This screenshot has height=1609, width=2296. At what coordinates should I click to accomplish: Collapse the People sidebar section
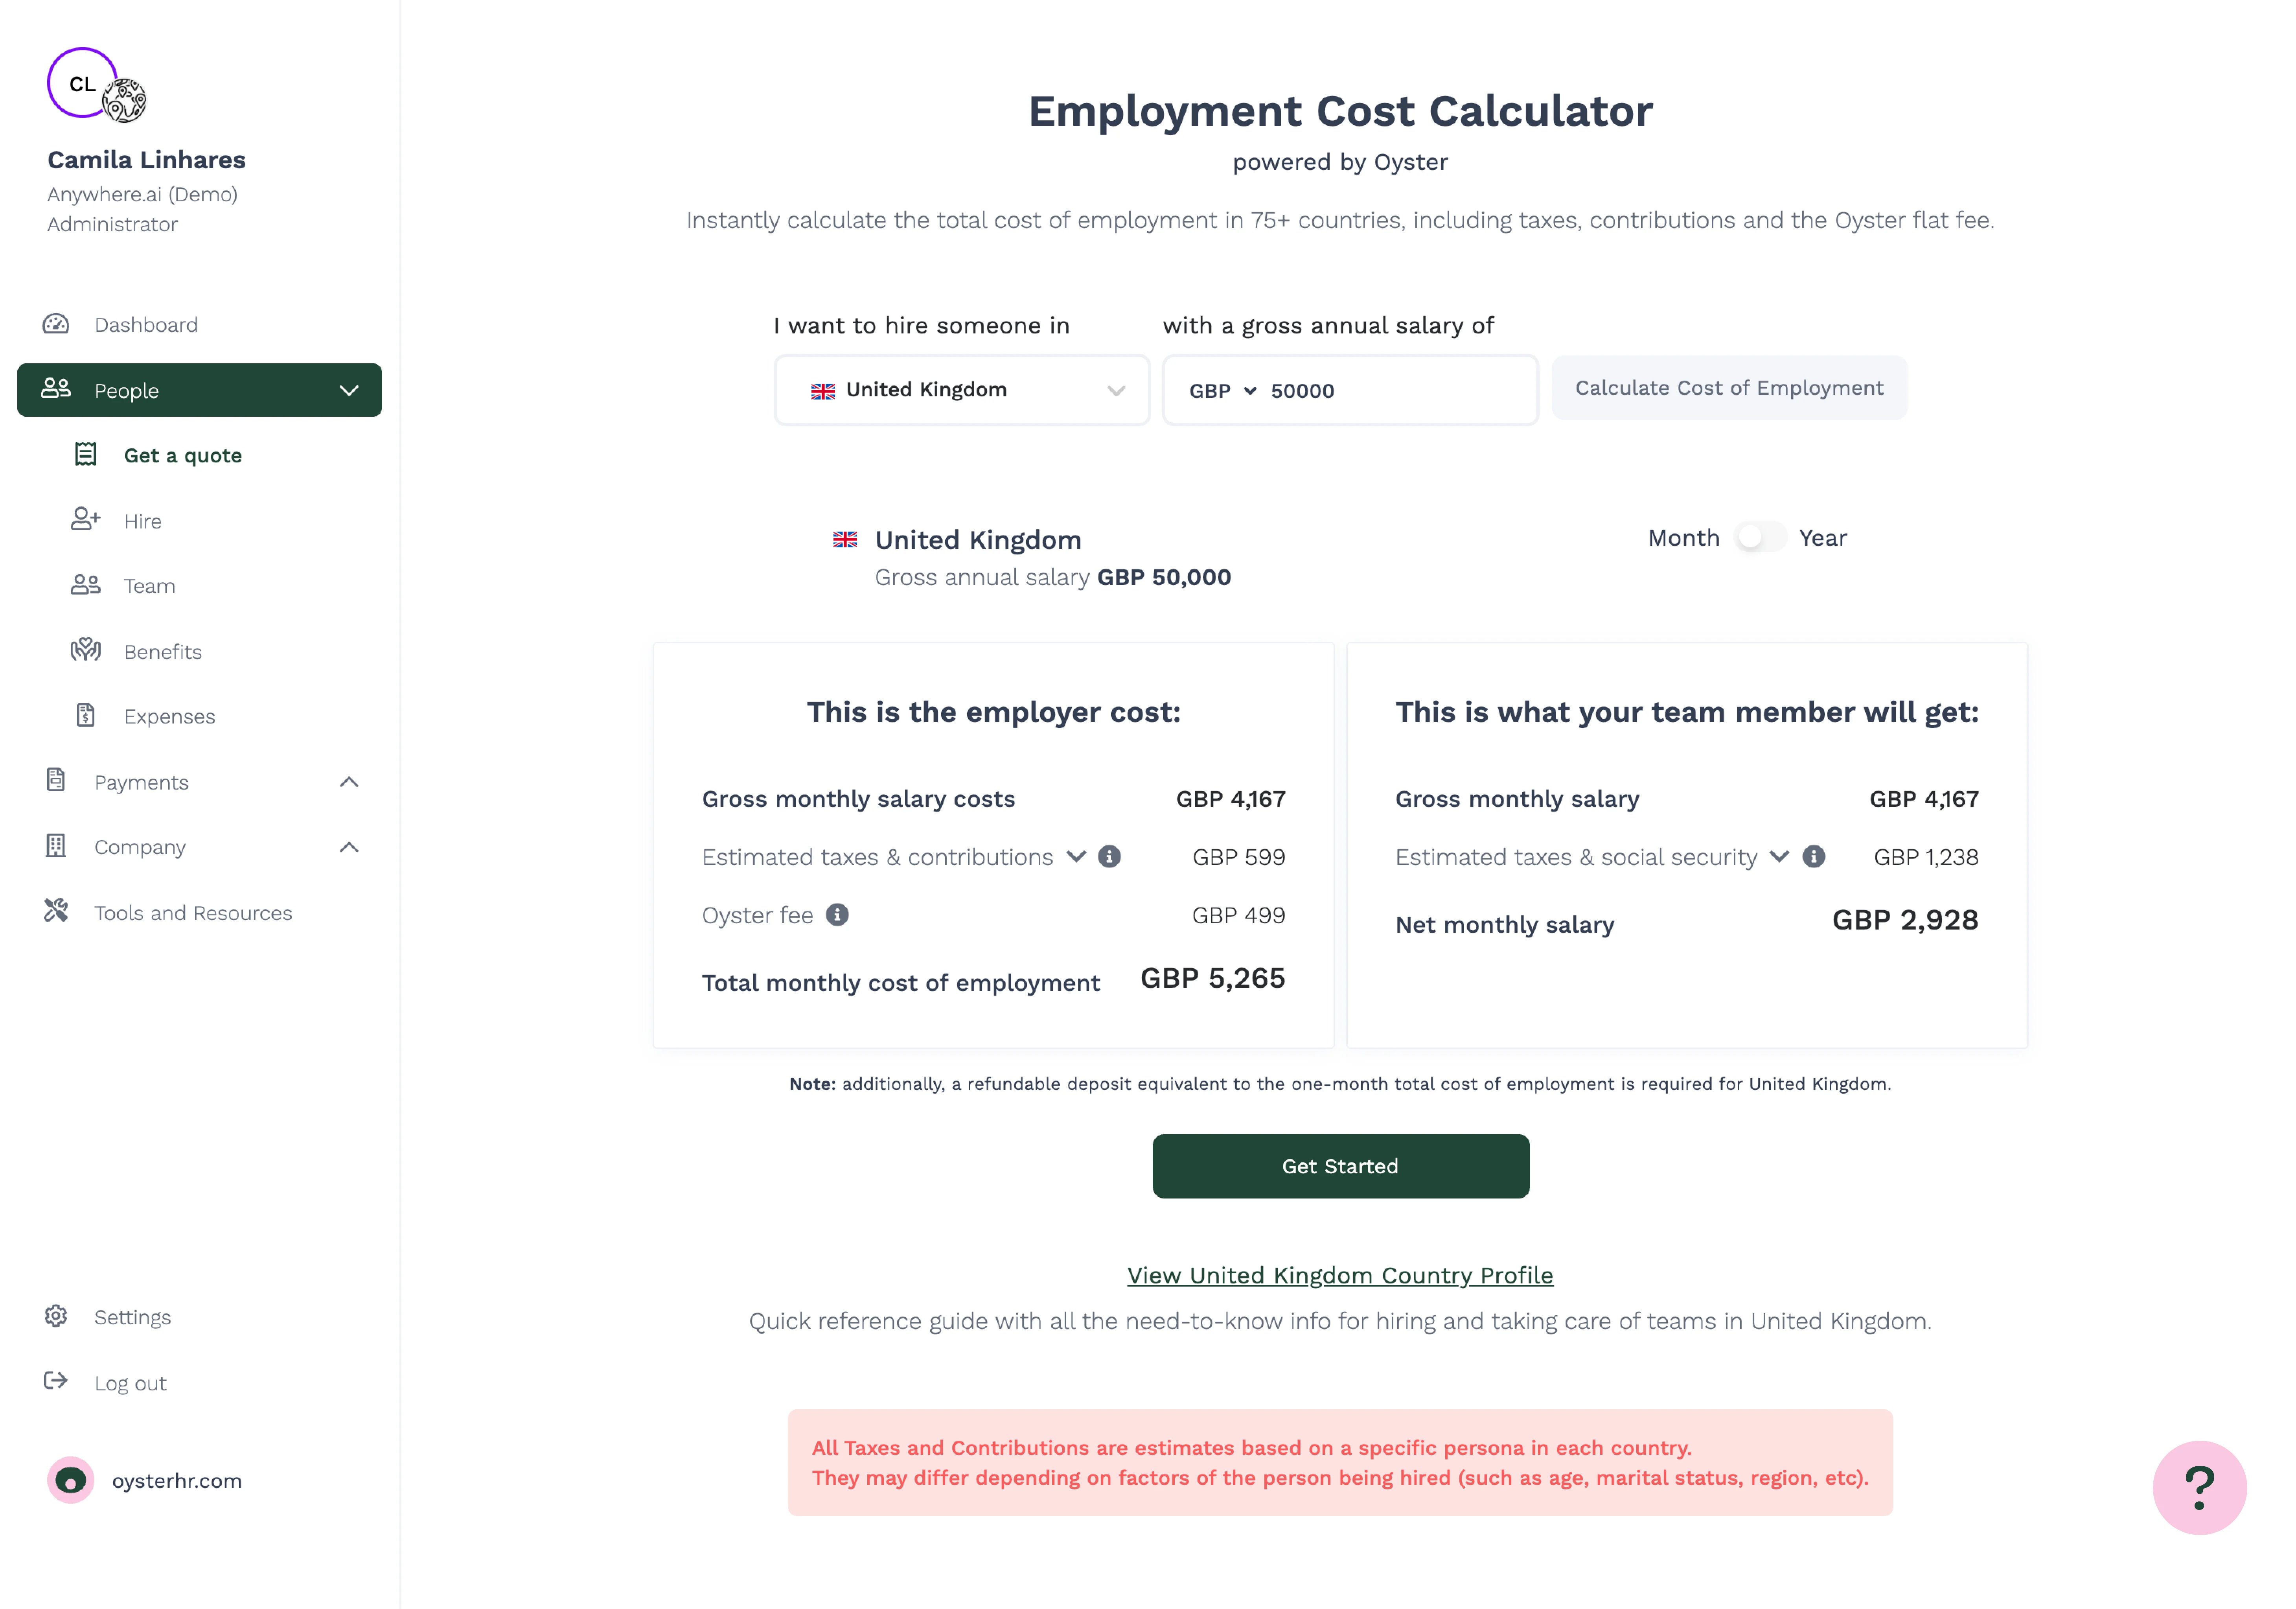pyautogui.click(x=349, y=390)
